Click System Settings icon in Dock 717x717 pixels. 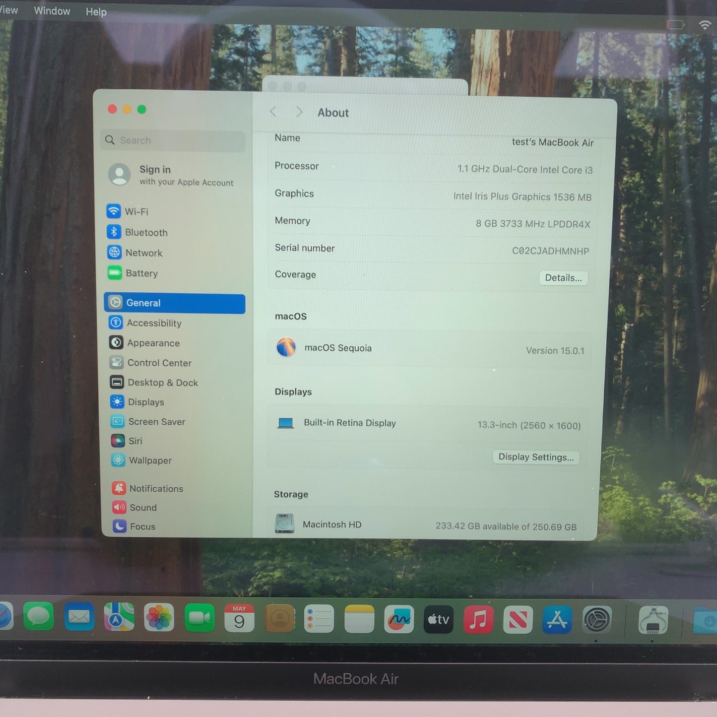(597, 620)
